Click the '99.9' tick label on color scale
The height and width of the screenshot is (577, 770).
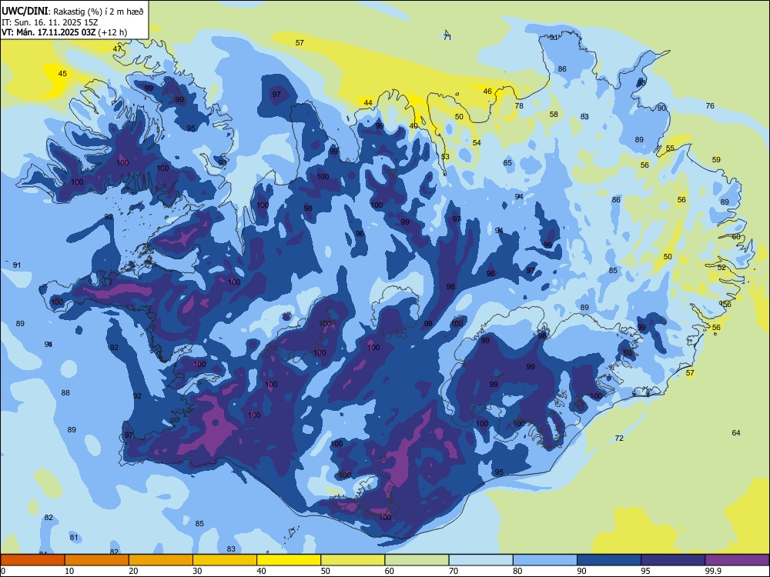[x=713, y=571]
